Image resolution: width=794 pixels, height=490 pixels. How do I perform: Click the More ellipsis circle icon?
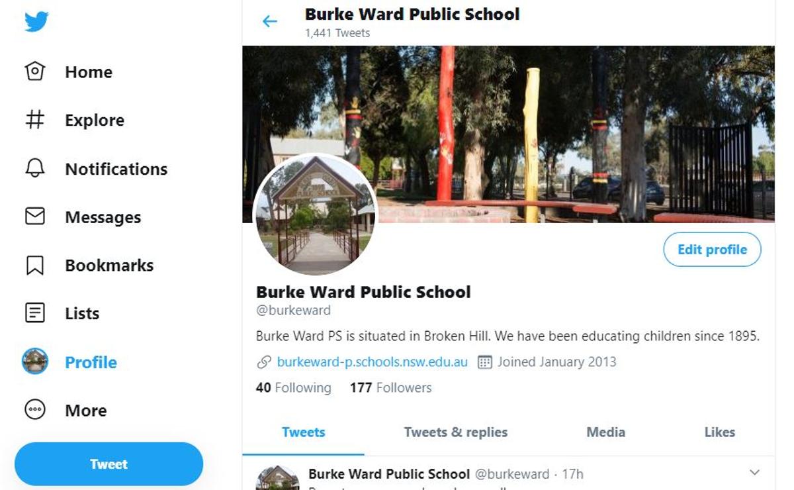(34, 410)
